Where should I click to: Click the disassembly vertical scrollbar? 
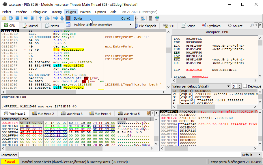pos(168,66)
